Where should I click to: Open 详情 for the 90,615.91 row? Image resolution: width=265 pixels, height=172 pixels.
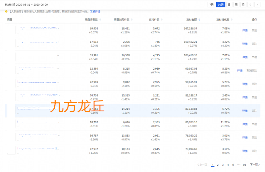245,84
